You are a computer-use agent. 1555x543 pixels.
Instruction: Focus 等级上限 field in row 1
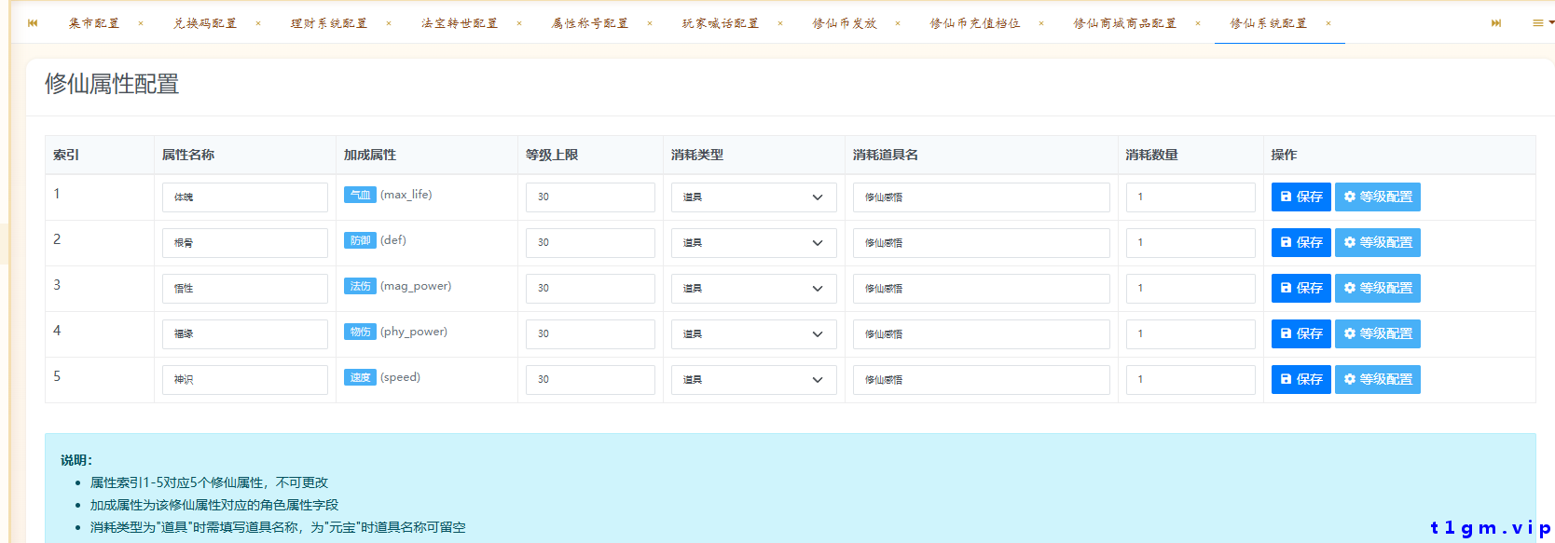click(x=590, y=197)
